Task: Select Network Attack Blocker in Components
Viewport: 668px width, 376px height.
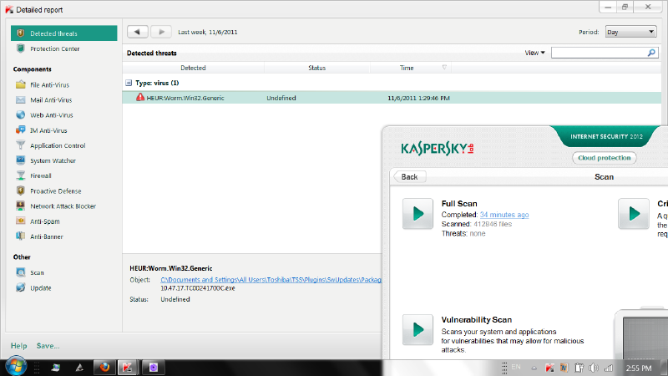Action: click(63, 206)
